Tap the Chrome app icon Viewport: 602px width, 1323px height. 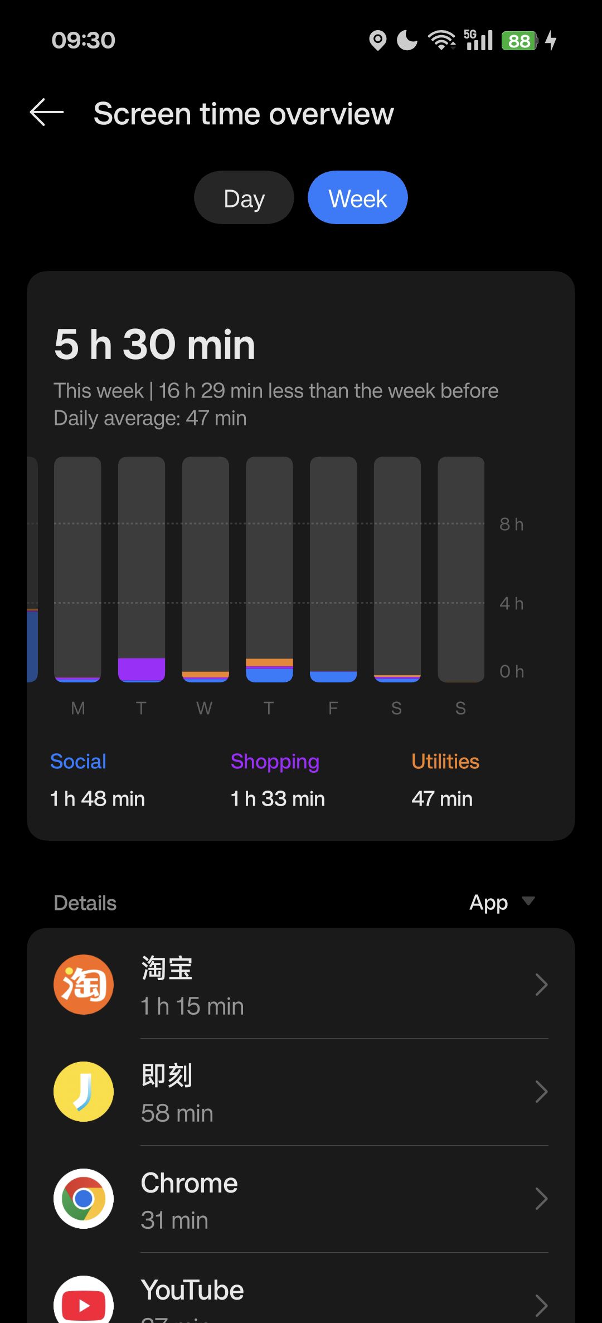click(84, 1199)
